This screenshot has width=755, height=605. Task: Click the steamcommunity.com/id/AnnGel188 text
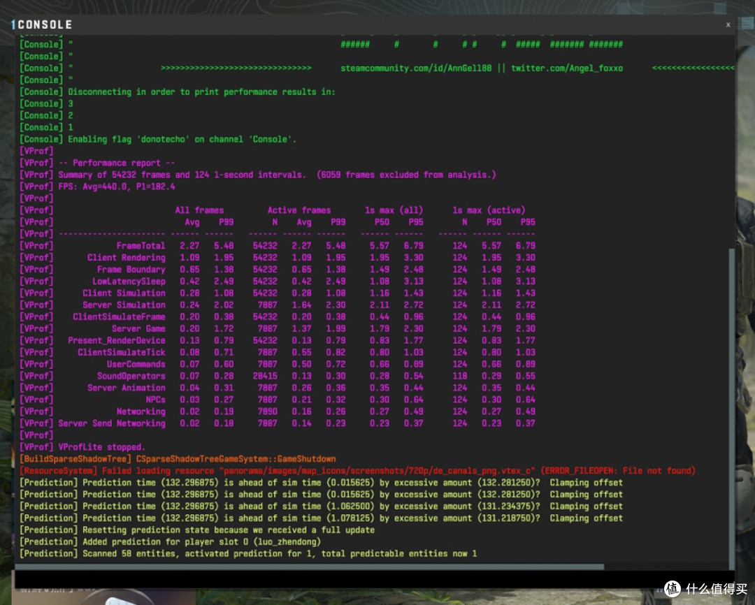coord(416,68)
